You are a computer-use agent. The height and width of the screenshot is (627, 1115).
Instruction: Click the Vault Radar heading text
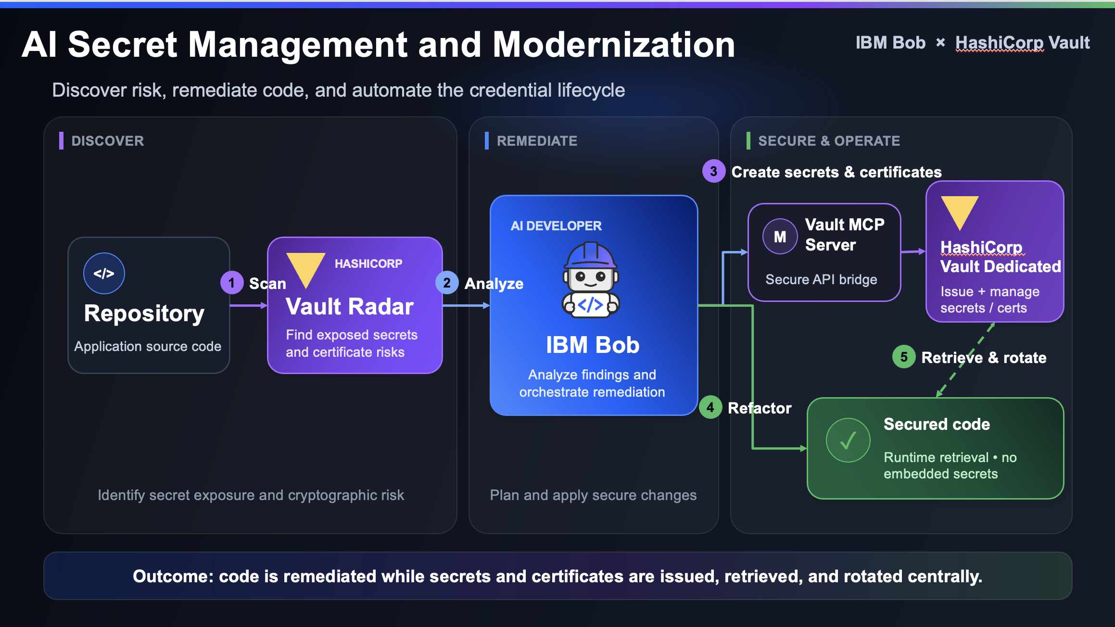tap(350, 307)
